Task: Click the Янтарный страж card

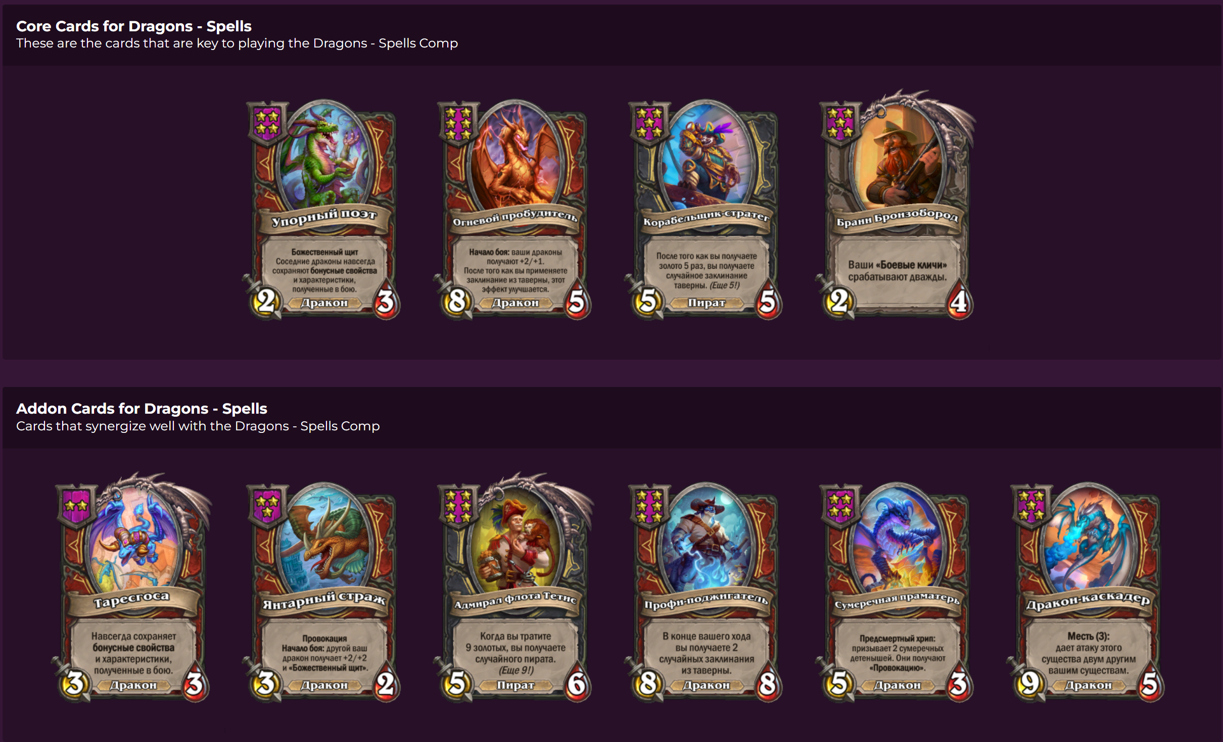Action: coord(323,592)
